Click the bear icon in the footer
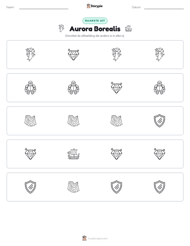 (84, 238)
